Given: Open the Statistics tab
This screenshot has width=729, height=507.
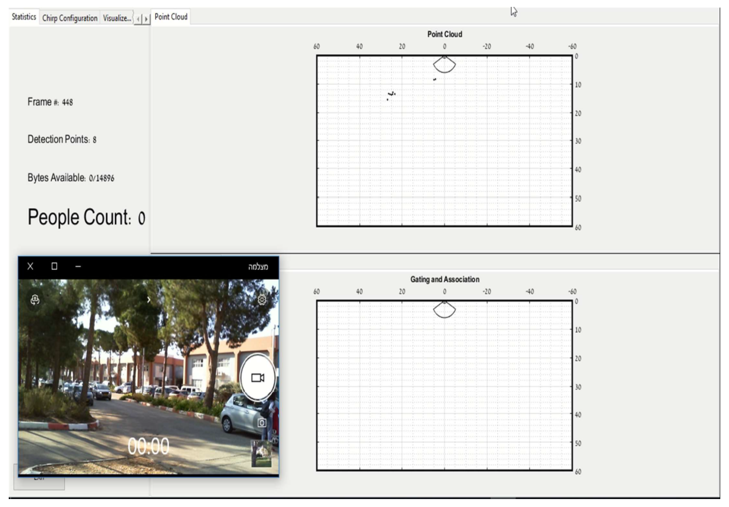Looking at the screenshot, I should [x=24, y=17].
